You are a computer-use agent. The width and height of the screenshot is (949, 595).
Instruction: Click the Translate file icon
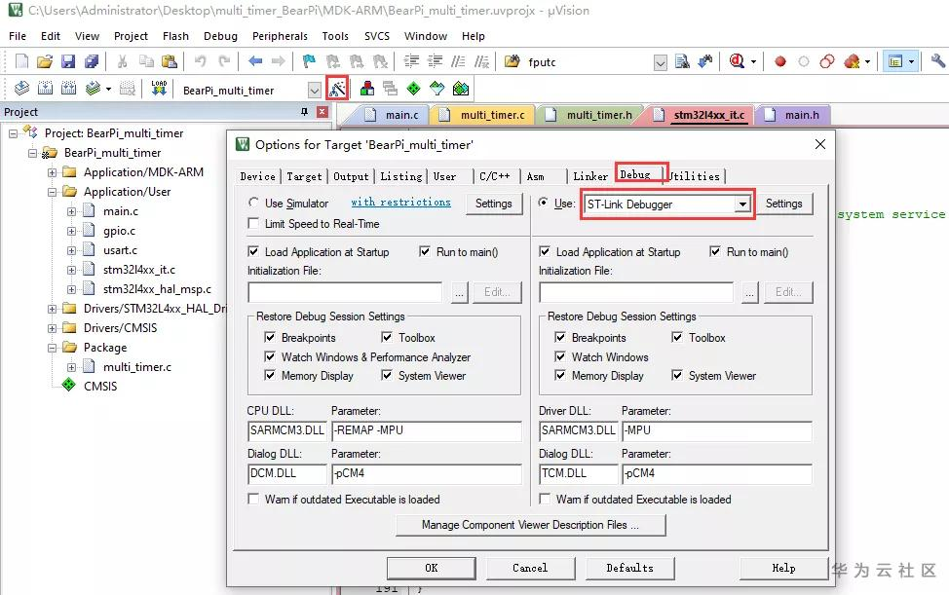pos(21,89)
